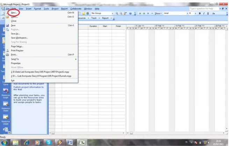Image resolution: width=229 pixels, height=146 pixels.
Task: Click the Go To Selected Task icon
Action: [x=125, y=13]
